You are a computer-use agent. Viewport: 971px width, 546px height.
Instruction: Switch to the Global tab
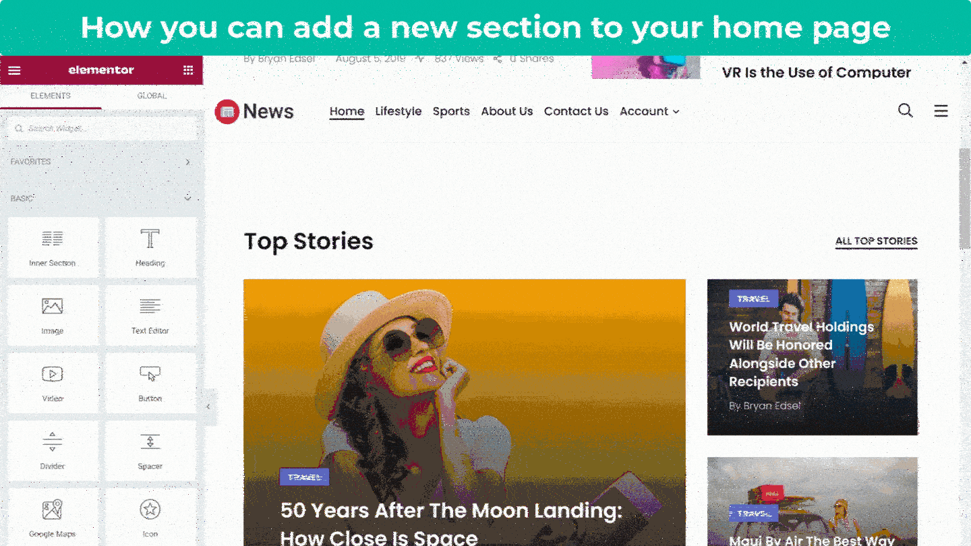click(x=152, y=96)
